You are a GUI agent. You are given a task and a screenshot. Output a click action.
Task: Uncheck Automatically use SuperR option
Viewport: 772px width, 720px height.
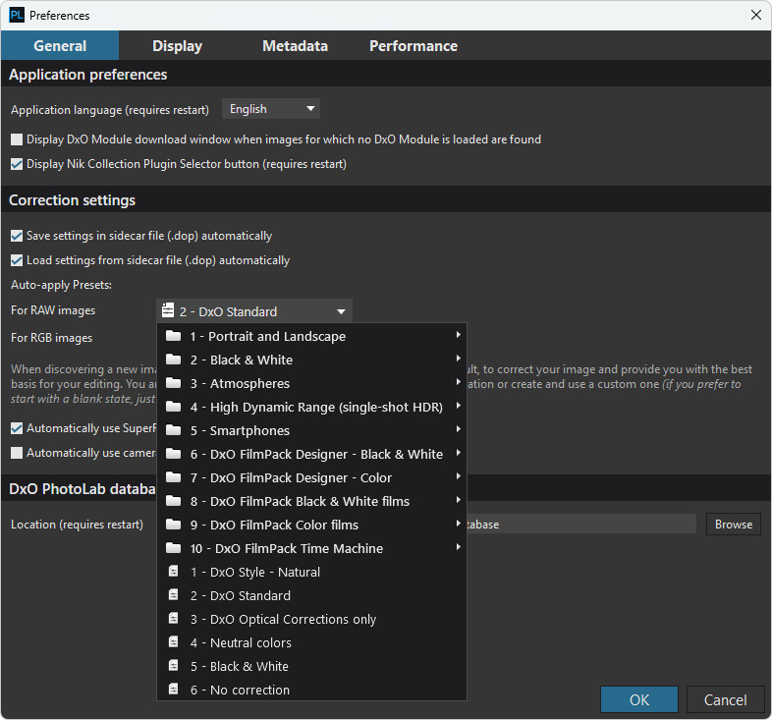[x=17, y=429]
